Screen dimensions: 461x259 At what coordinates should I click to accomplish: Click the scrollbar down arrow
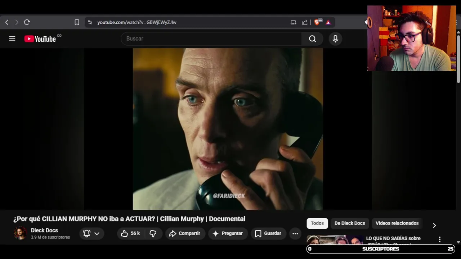tap(458, 242)
